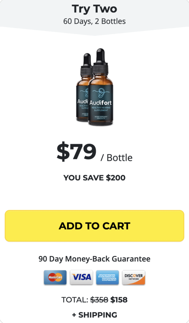Screen dimensions: 189x323
Task: Open the Audifort two-bottle product image
Action: (95, 87)
